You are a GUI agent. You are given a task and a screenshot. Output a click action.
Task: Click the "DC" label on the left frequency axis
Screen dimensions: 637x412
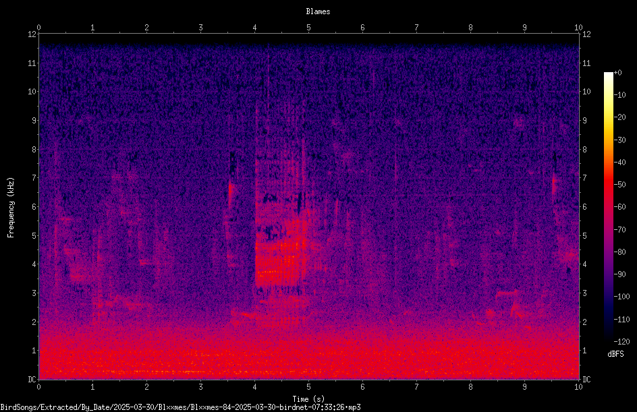(32, 380)
